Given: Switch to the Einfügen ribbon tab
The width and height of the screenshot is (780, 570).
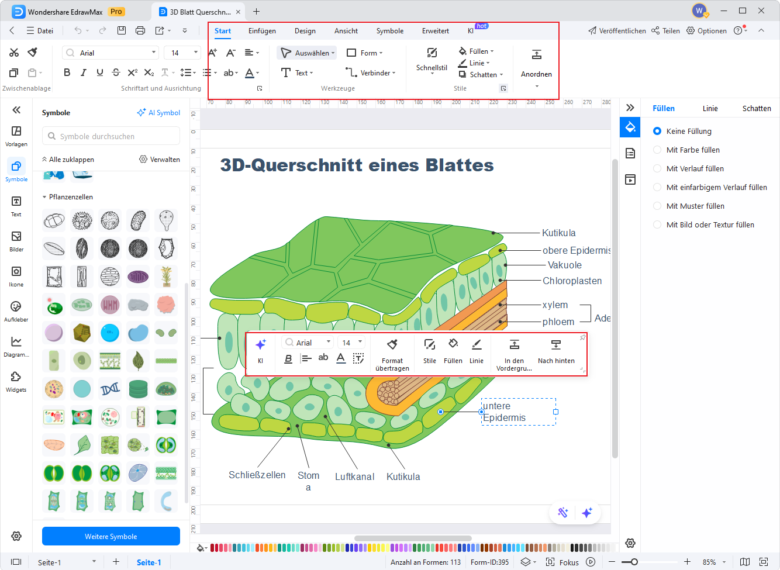Looking at the screenshot, I should click(262, 31).
